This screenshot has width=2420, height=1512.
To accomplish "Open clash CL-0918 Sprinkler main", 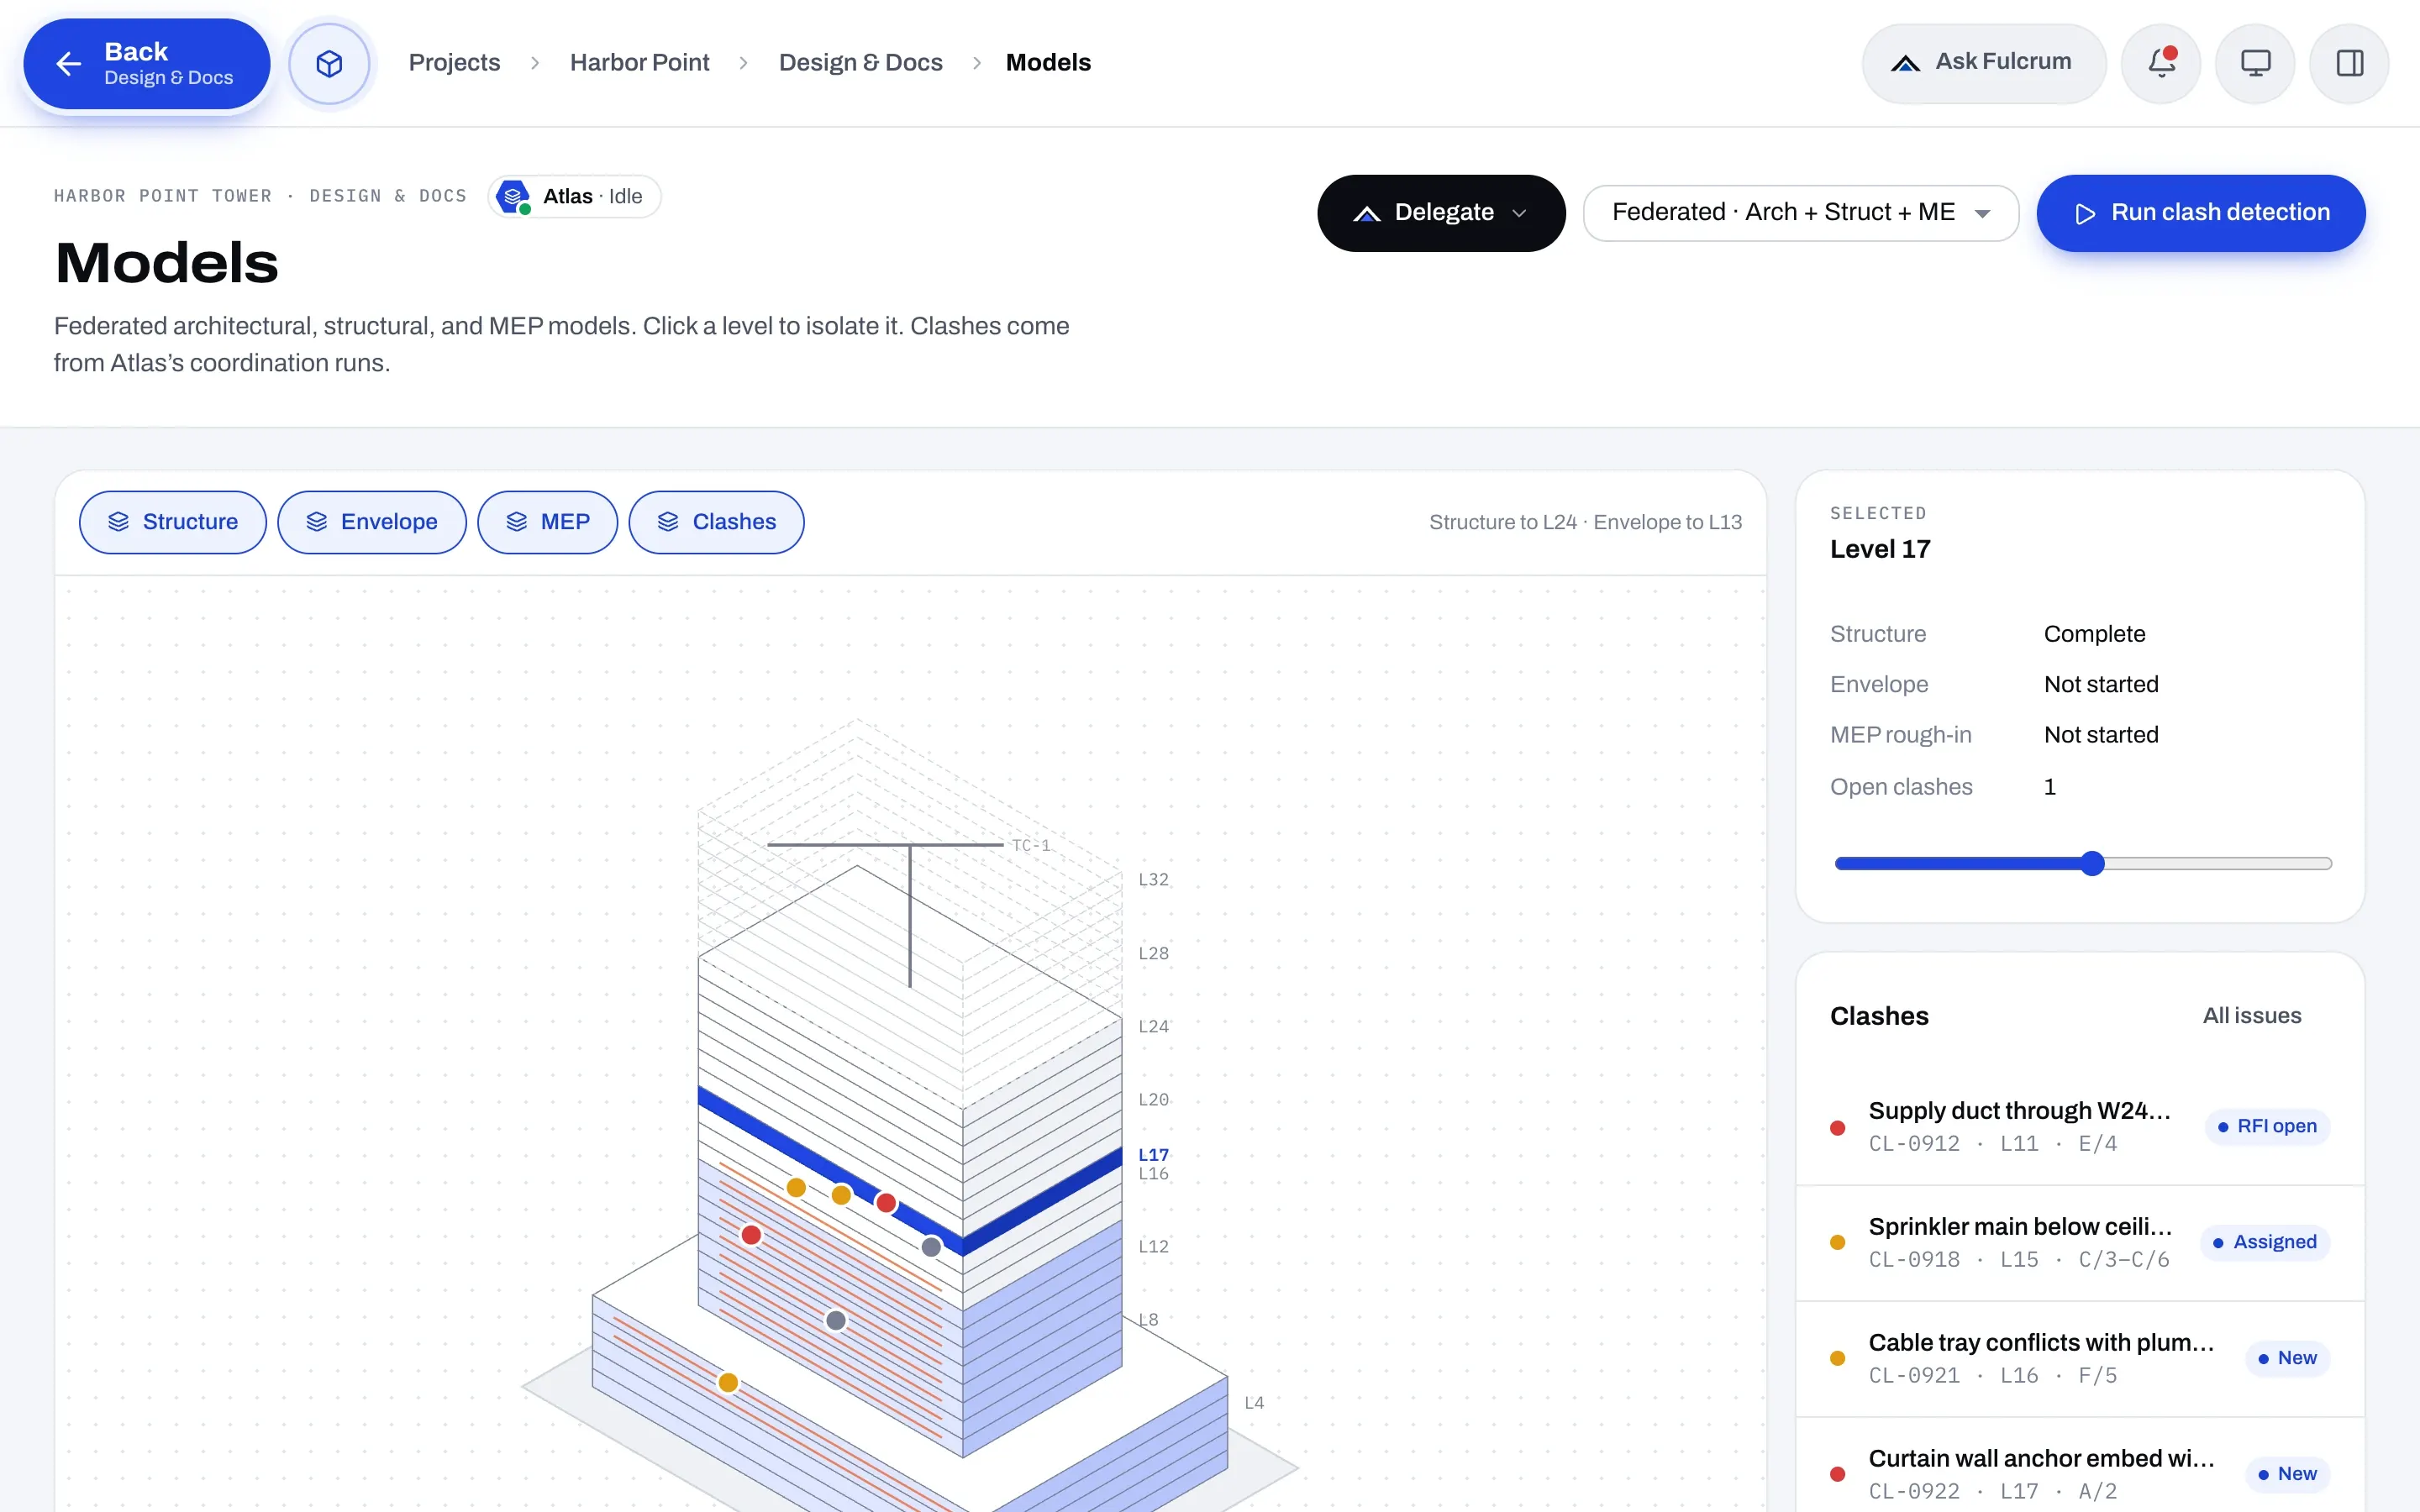I will click(2080, 1243).
